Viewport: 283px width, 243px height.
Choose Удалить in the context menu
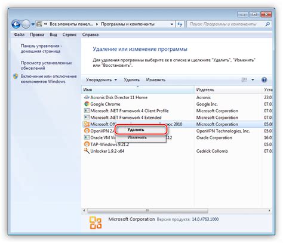pos(141,130)
